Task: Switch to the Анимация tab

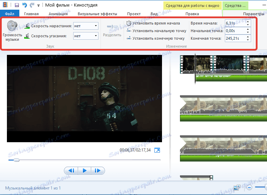Action: pyautogui.click(x=58, y=14)
